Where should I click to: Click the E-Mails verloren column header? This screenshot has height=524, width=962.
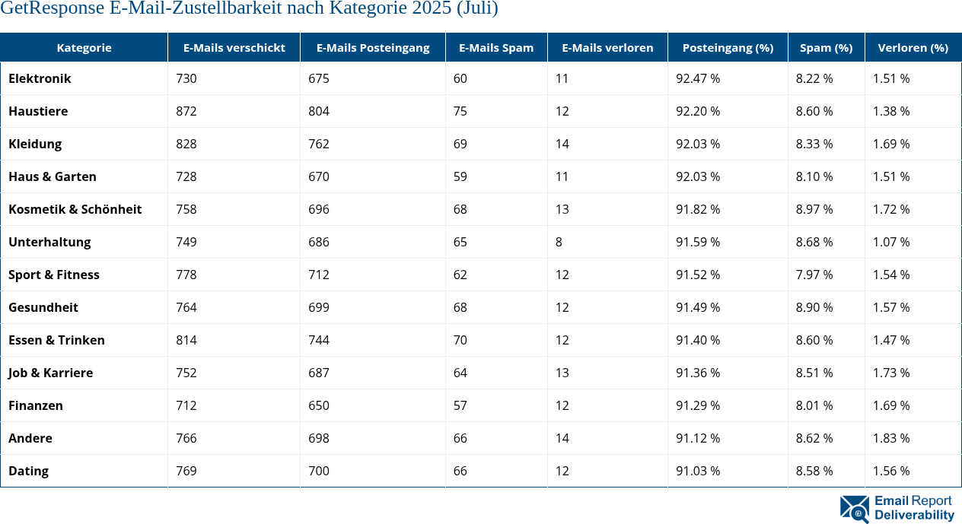(607, 47)
